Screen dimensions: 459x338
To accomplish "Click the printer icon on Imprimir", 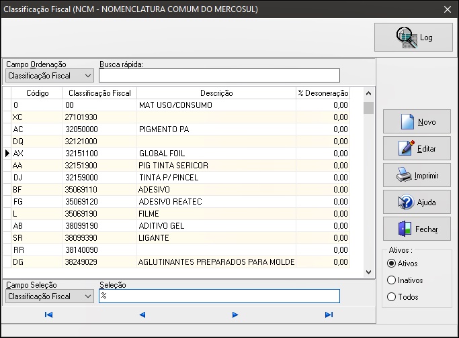I will pos(404,174).
